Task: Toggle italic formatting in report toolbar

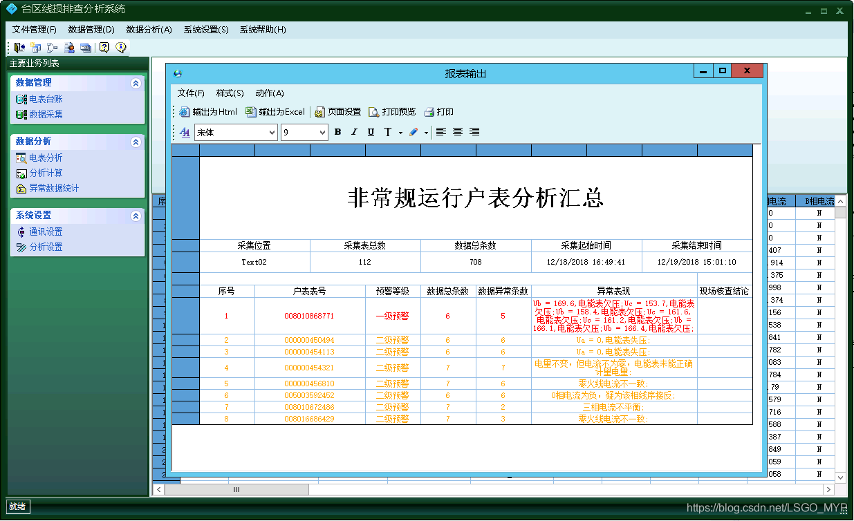Action: tap(353, 132)
